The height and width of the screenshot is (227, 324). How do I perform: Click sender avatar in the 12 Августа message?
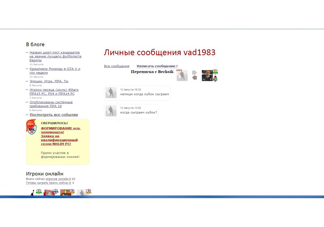[x=111, y=111]
